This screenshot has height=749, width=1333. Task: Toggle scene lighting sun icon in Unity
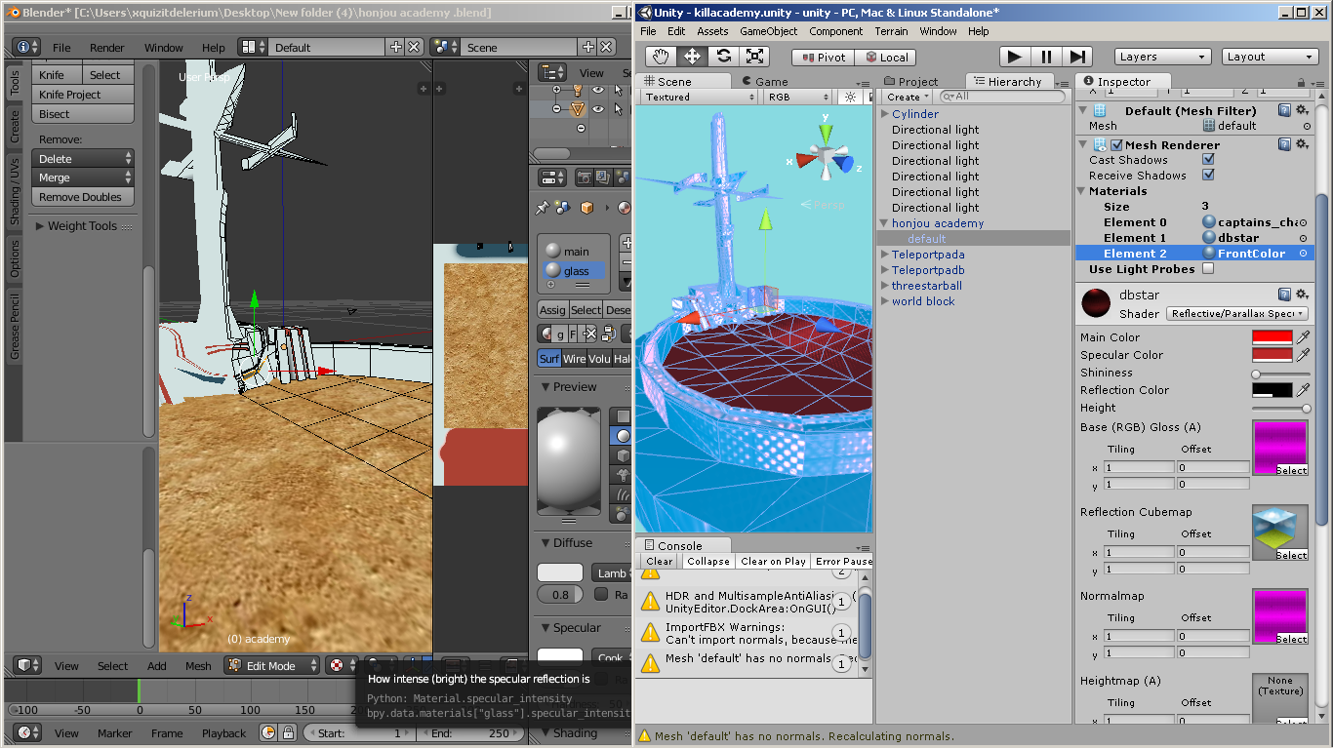tap(850, 98)
